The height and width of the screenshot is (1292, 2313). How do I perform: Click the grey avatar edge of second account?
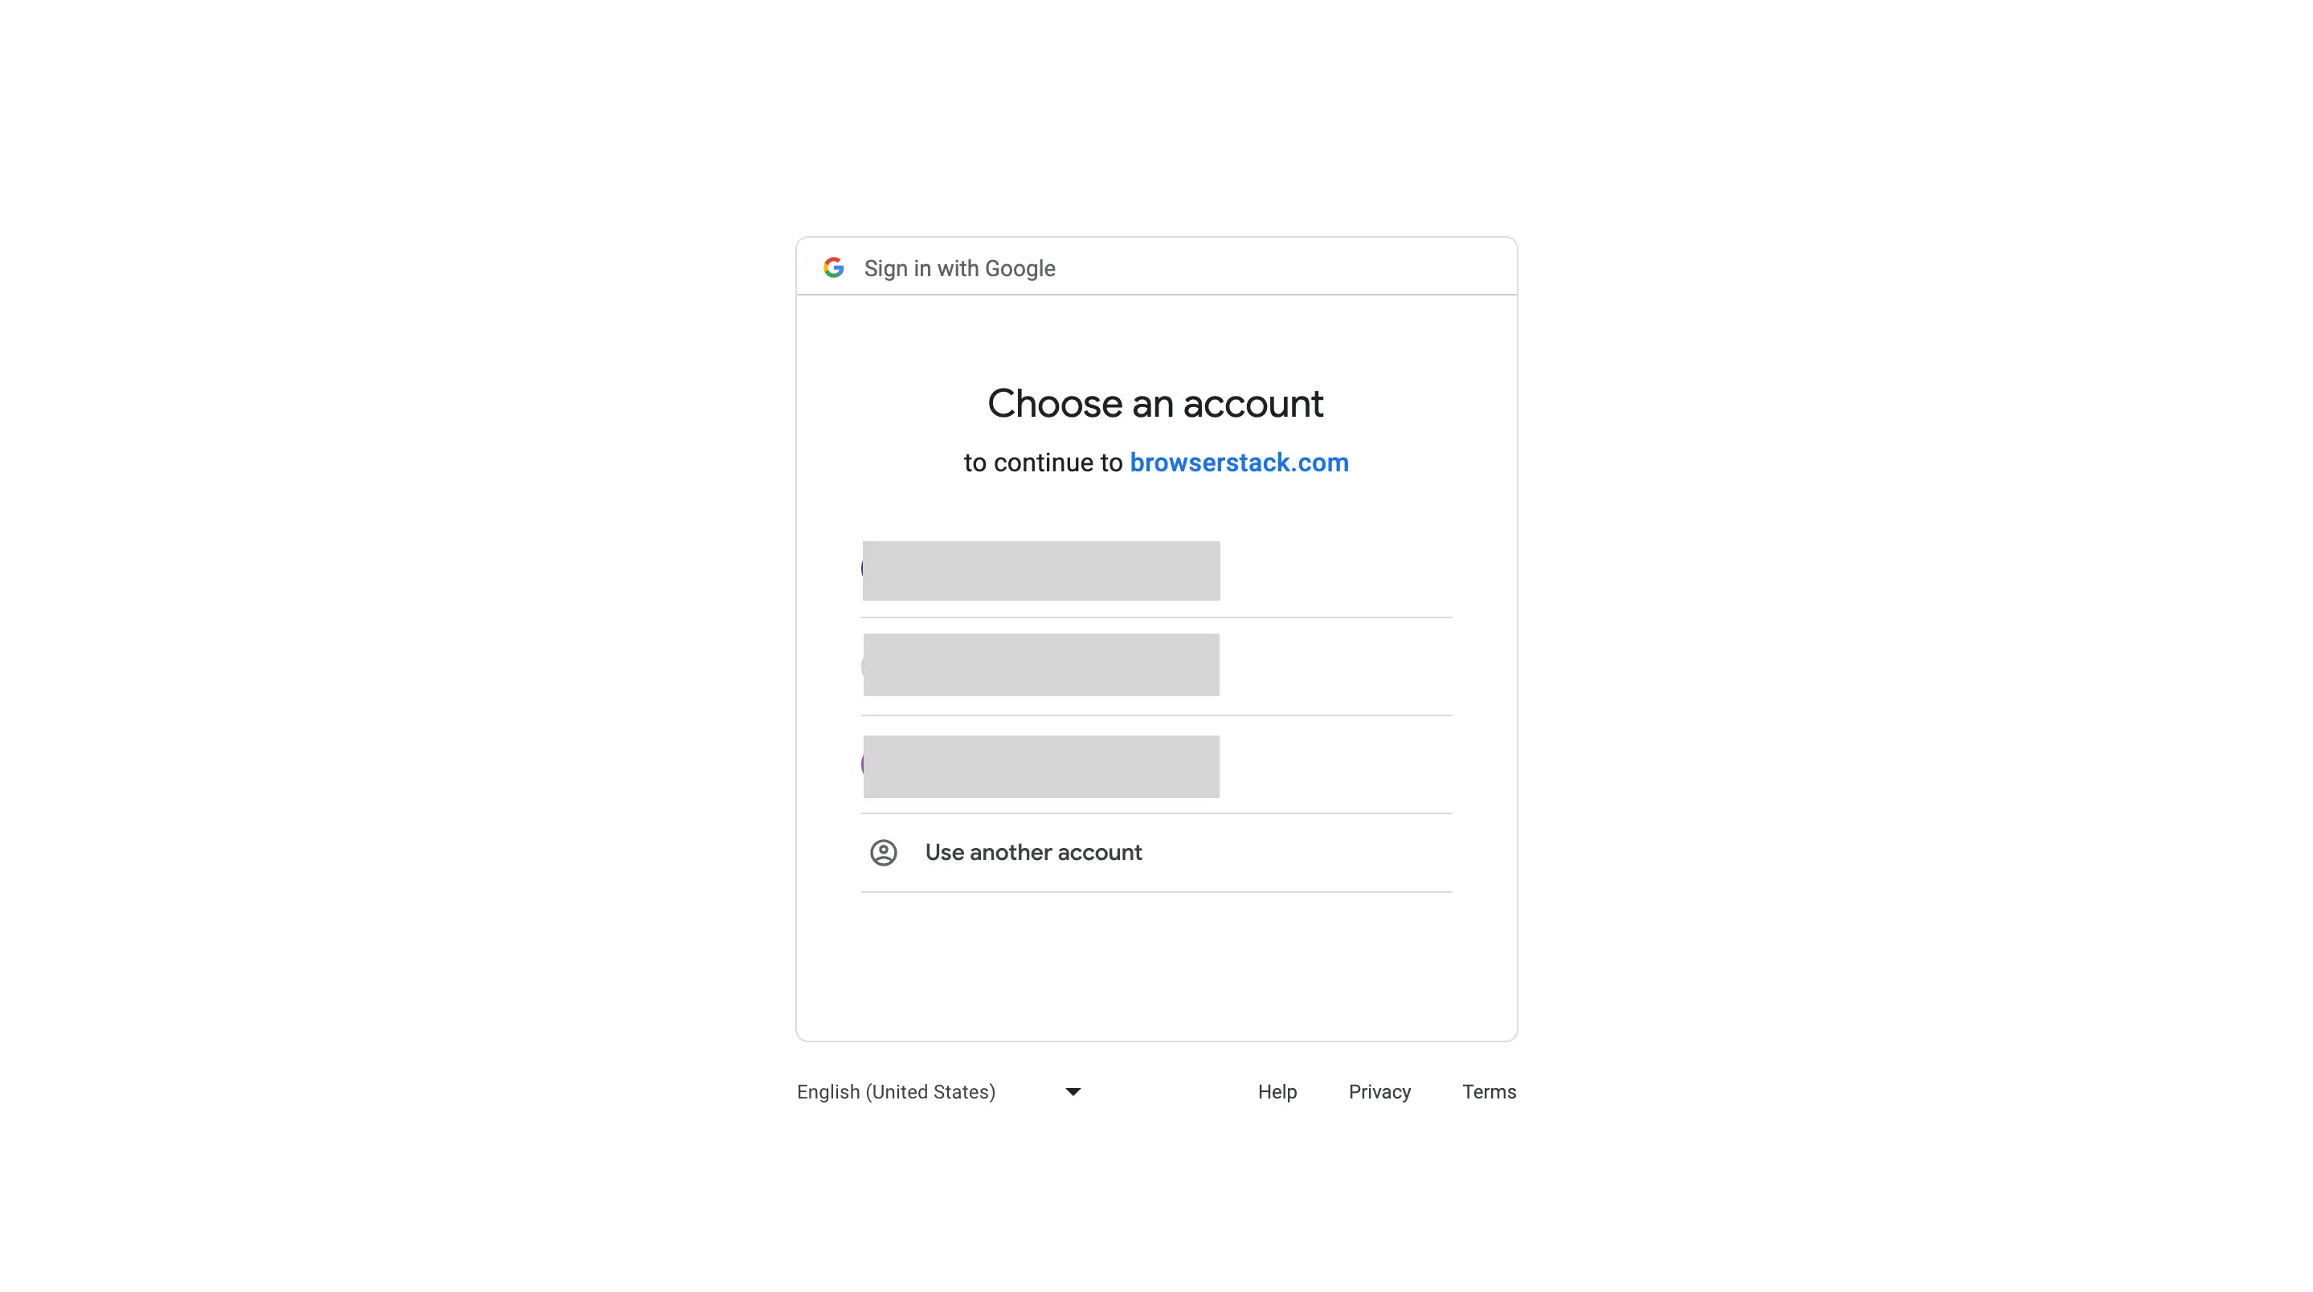(862, 666)
